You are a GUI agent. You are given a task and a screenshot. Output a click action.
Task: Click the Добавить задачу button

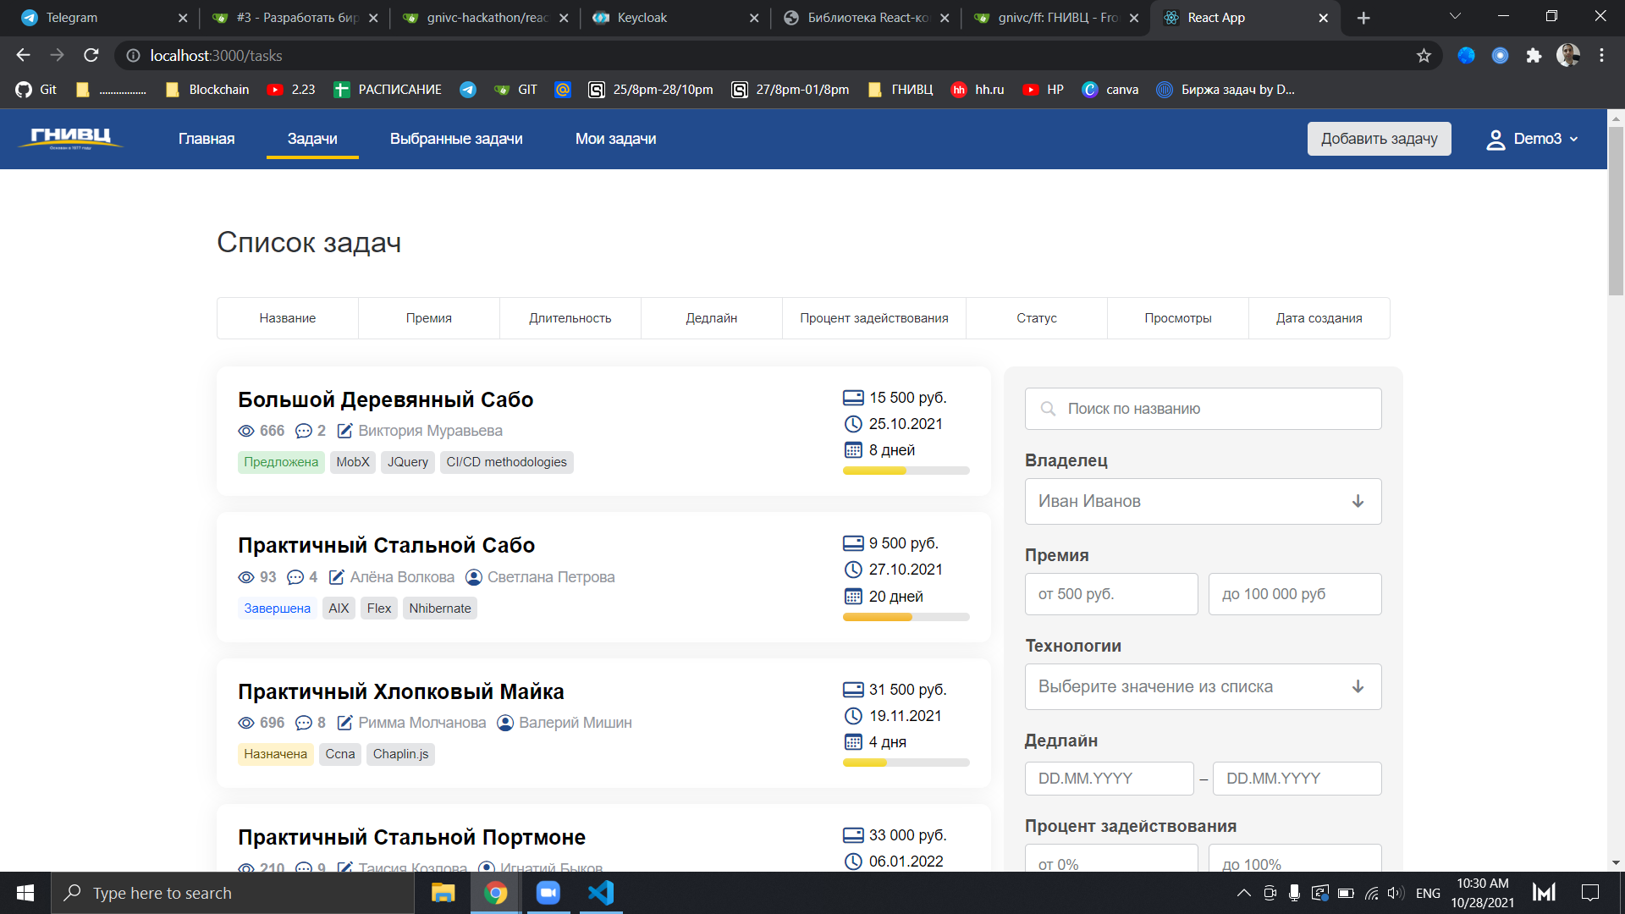[1379, 138]
